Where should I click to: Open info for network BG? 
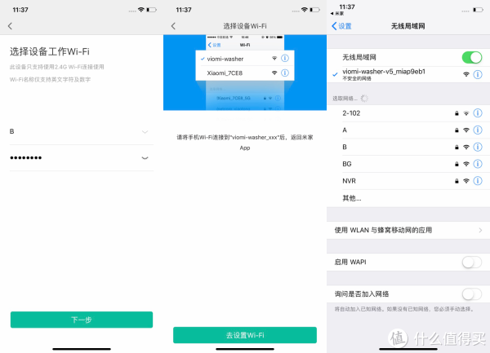pos(478,164)
